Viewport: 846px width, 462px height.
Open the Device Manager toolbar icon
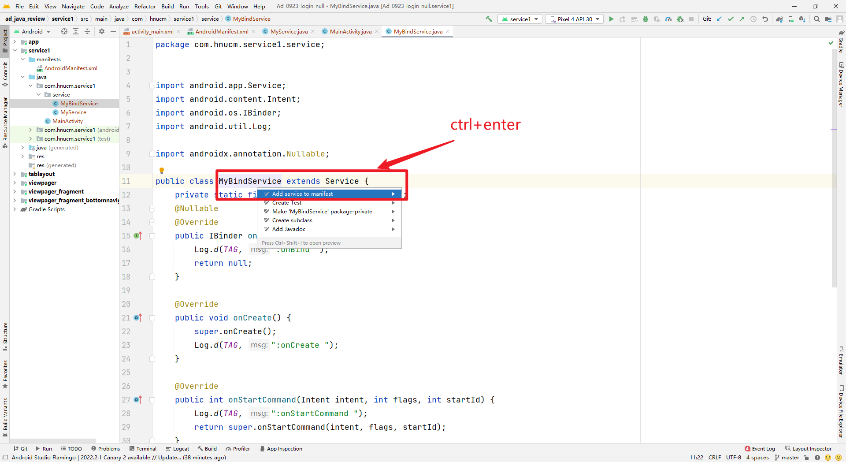(791, 19)
